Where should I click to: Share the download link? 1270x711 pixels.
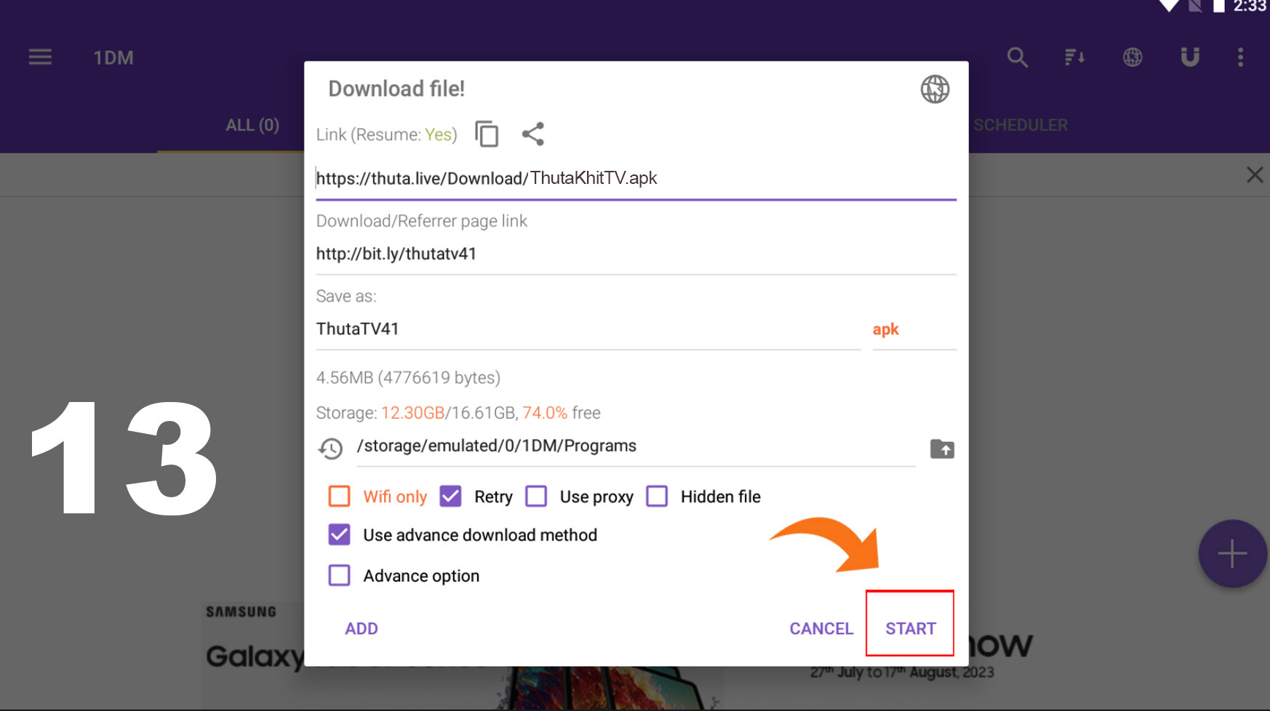(x=533, y=134)
